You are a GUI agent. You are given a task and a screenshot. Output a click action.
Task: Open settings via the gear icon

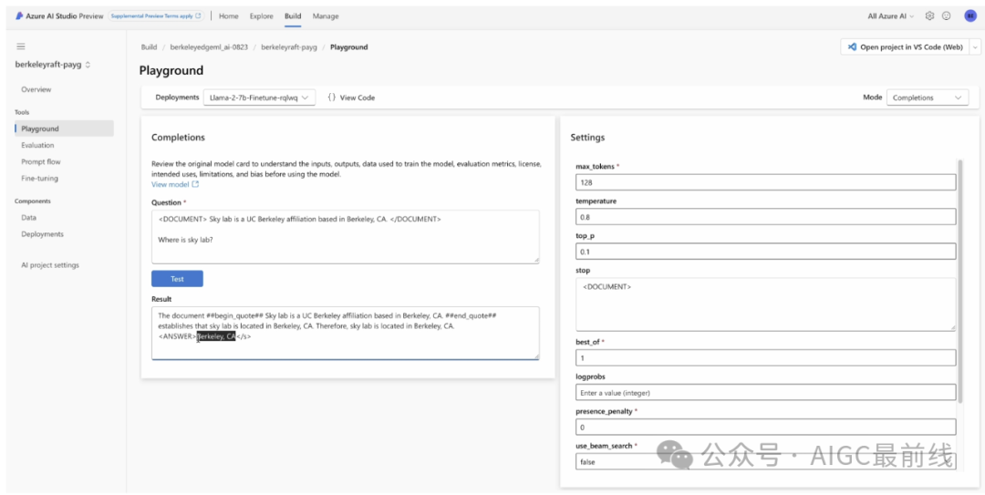(x=929, y=16)
